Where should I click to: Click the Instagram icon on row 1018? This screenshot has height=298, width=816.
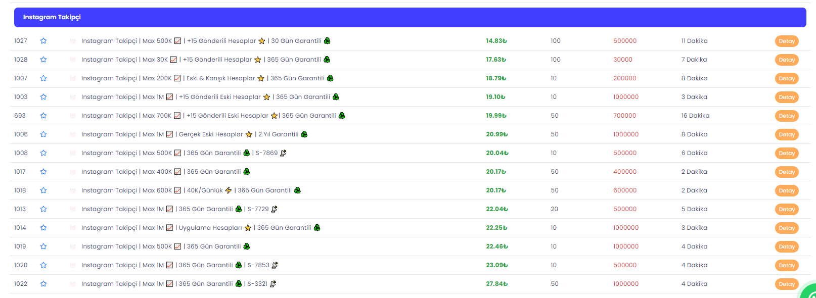tap(73, 190)
